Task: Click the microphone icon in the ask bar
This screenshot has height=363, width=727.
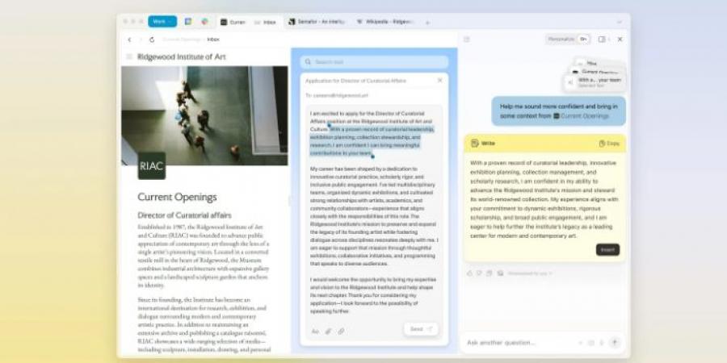Action: [601, 343]
